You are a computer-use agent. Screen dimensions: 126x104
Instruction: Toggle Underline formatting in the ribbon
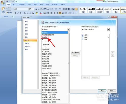21,13
